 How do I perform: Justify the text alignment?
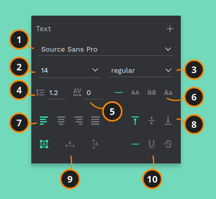[95, 120]
